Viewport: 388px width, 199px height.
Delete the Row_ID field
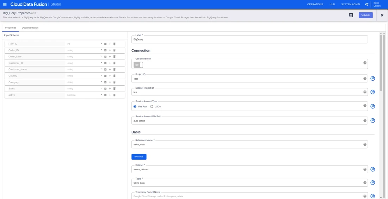tap(114, 44)
